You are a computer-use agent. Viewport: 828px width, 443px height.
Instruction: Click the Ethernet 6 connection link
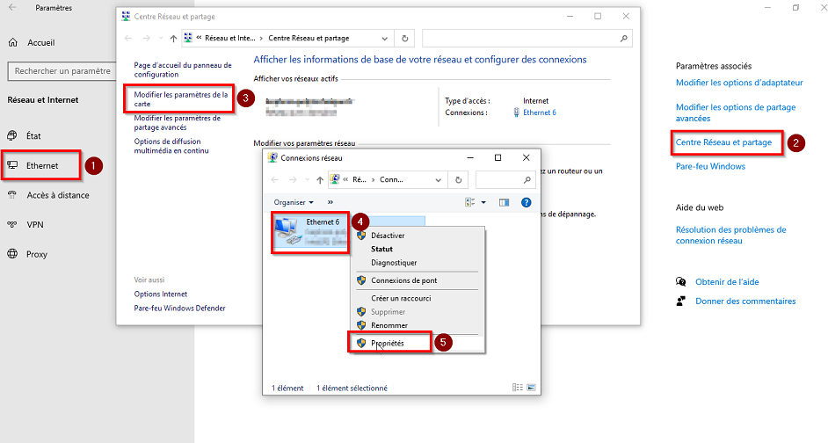539,113
